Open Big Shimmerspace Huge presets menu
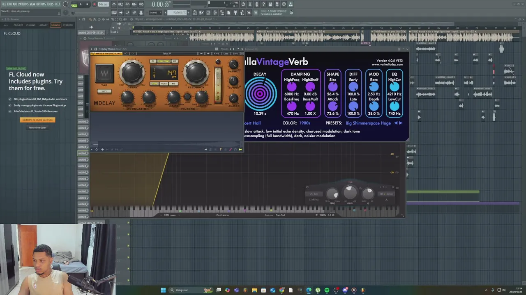This screenshot has width=526, height=295. tap(368, 123)
